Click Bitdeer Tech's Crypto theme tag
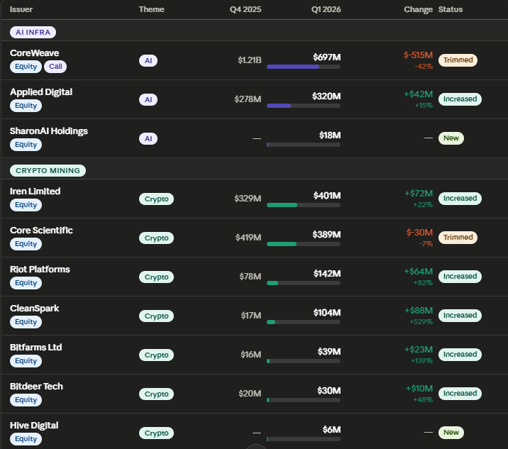The image size is (508, 449). (x=157, y=394)
